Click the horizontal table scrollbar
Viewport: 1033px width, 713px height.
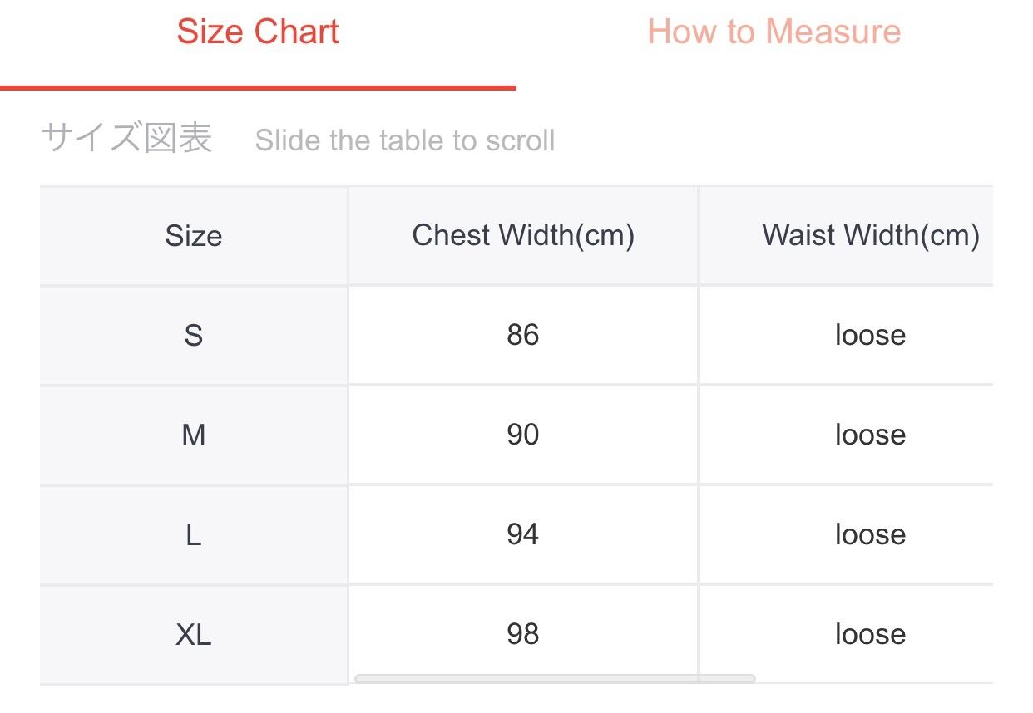555,679
